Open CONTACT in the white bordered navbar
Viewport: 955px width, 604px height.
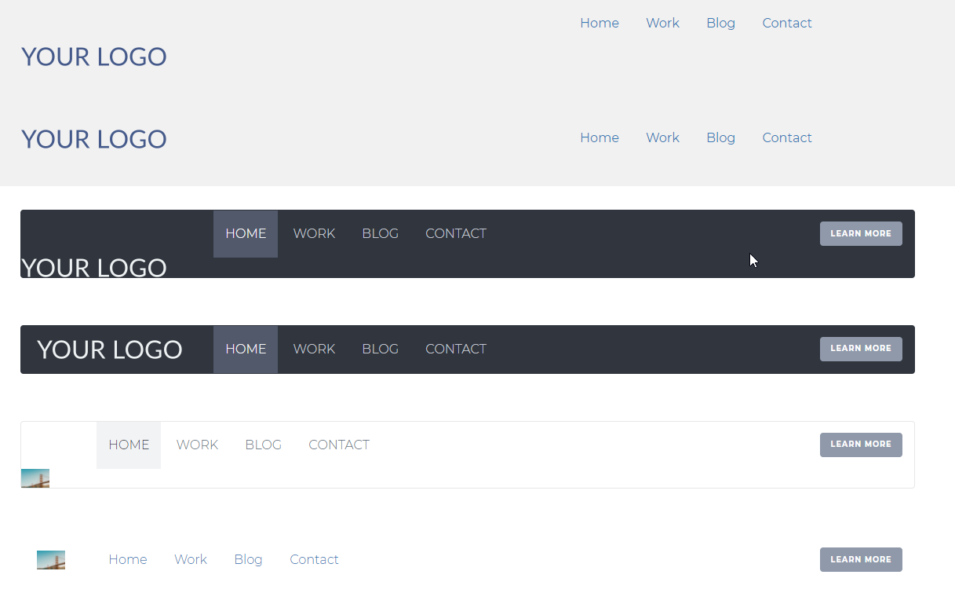click(339, 445)
